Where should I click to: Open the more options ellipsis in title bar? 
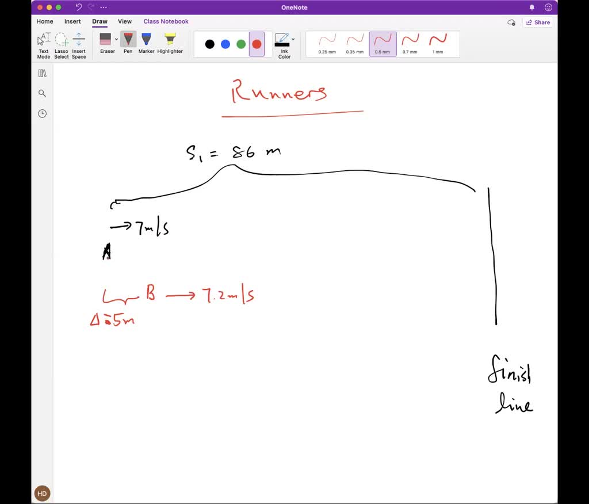104,7
